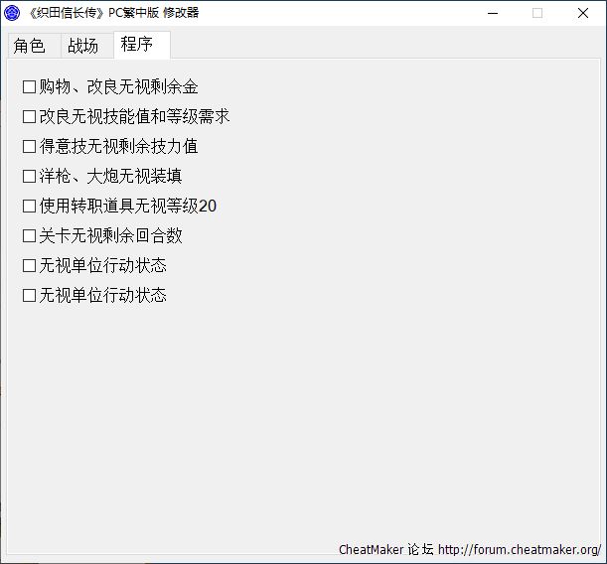Select the 程序 tab
This screenshot has height=564, width=607.
[x=137, y=45]
